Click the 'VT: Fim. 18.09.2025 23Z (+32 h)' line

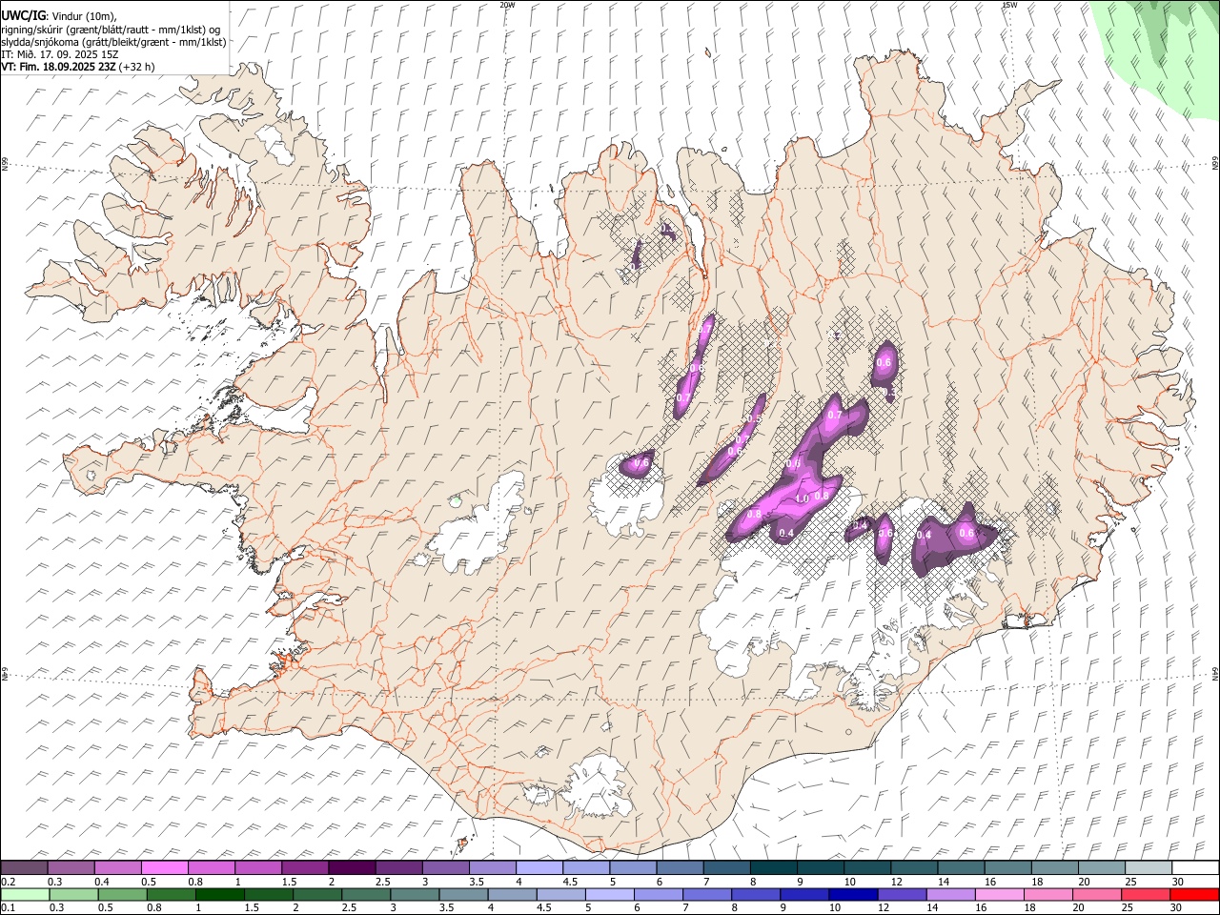78,67
